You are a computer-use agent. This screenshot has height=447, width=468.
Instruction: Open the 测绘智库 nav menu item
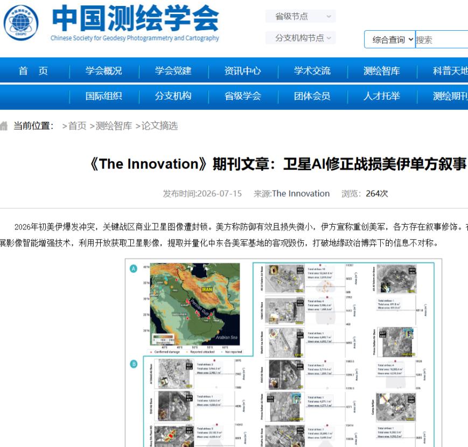(382, 71)
